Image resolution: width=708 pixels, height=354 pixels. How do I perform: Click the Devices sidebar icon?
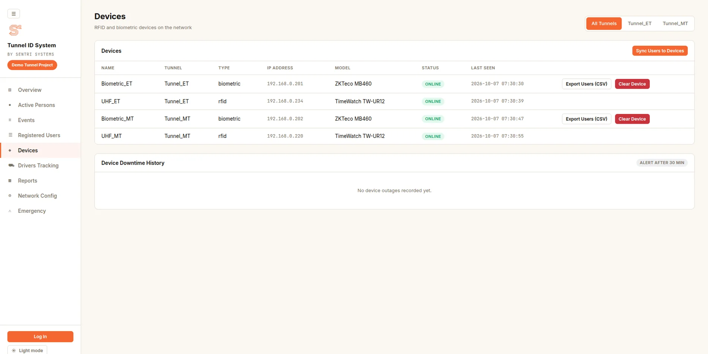click(10, 151)
